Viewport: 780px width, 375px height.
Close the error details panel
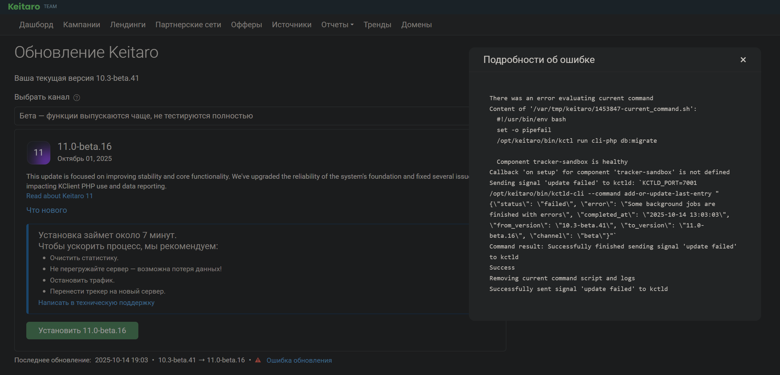(x=743, y=60)
